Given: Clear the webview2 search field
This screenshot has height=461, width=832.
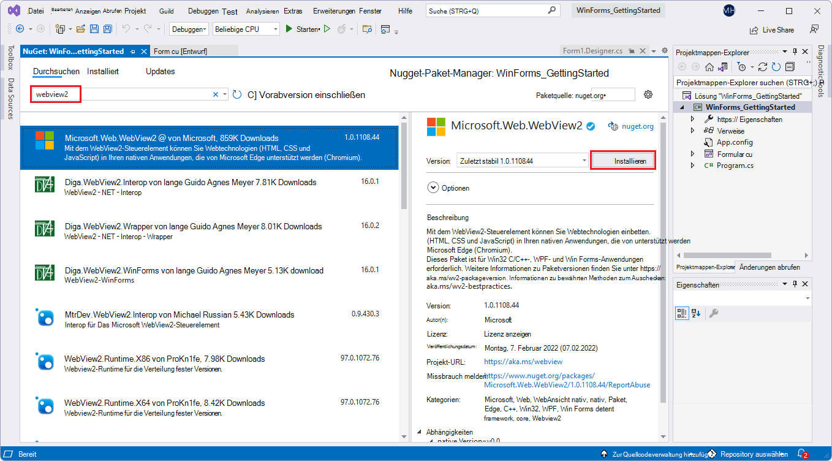Looking at the screenshot, I should (216, 94).
